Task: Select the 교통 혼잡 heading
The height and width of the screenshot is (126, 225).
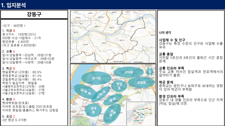Action: click(166, 54)
